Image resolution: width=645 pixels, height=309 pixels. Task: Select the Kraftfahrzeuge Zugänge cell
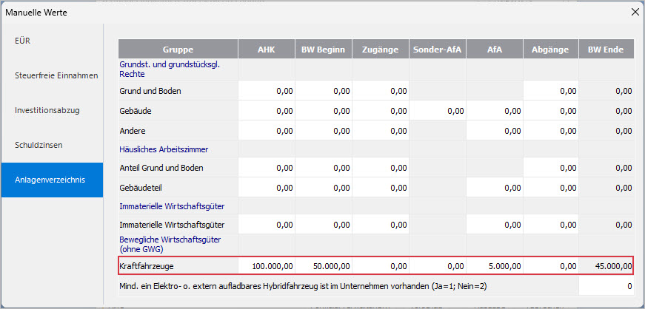tap(381, 265)
